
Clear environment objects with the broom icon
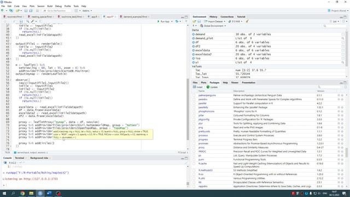[x=247, y=21]
